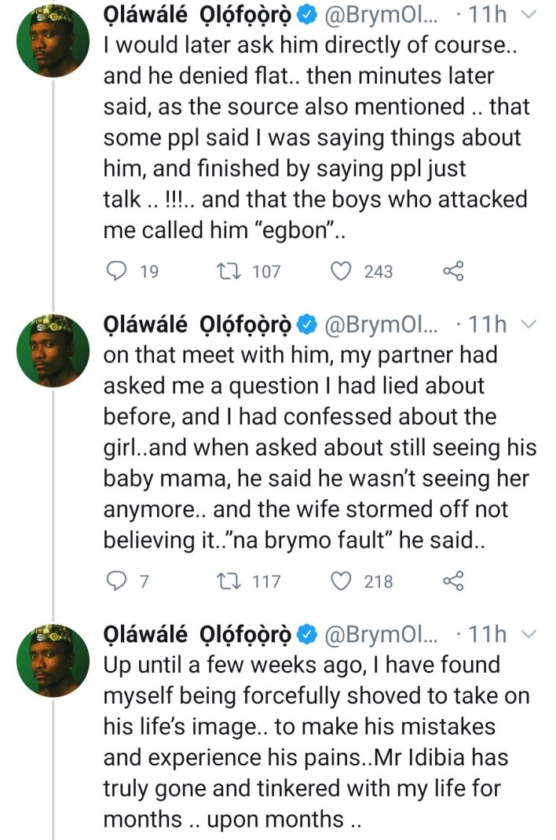Click the verified badge on the first tweet
This screenshot has width=556, height=840.
tap(309, 14)
